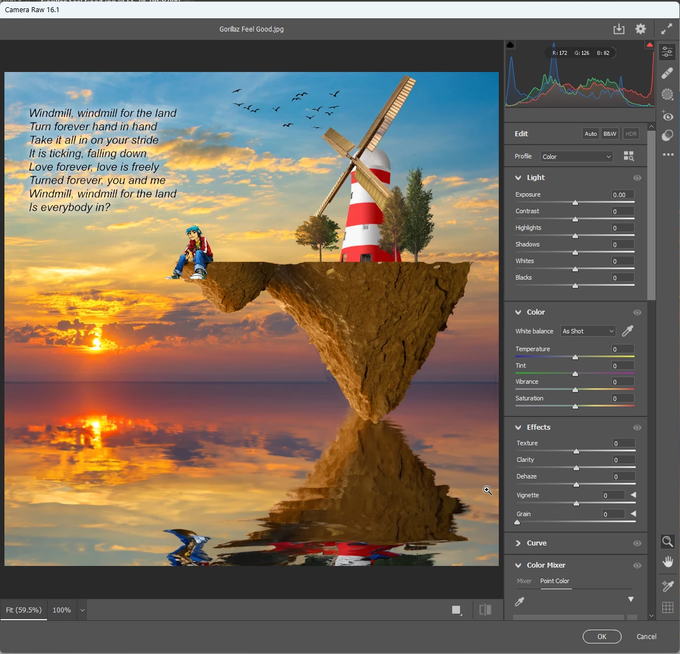Confirm with the OK button
This screenshot has height=654, width=680.
[602, 637]
